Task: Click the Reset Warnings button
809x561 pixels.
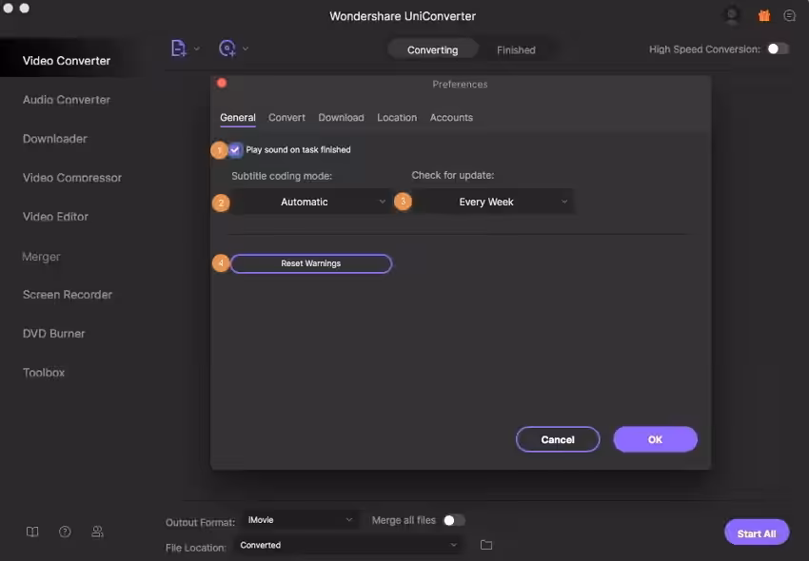Action: 311,263
